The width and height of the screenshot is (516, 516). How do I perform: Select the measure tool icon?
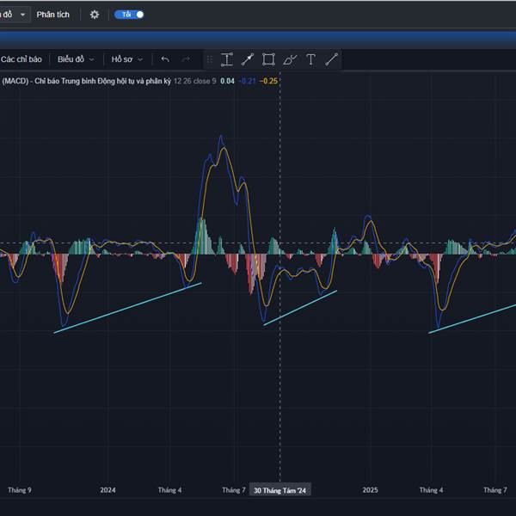(x=227, y=59)
